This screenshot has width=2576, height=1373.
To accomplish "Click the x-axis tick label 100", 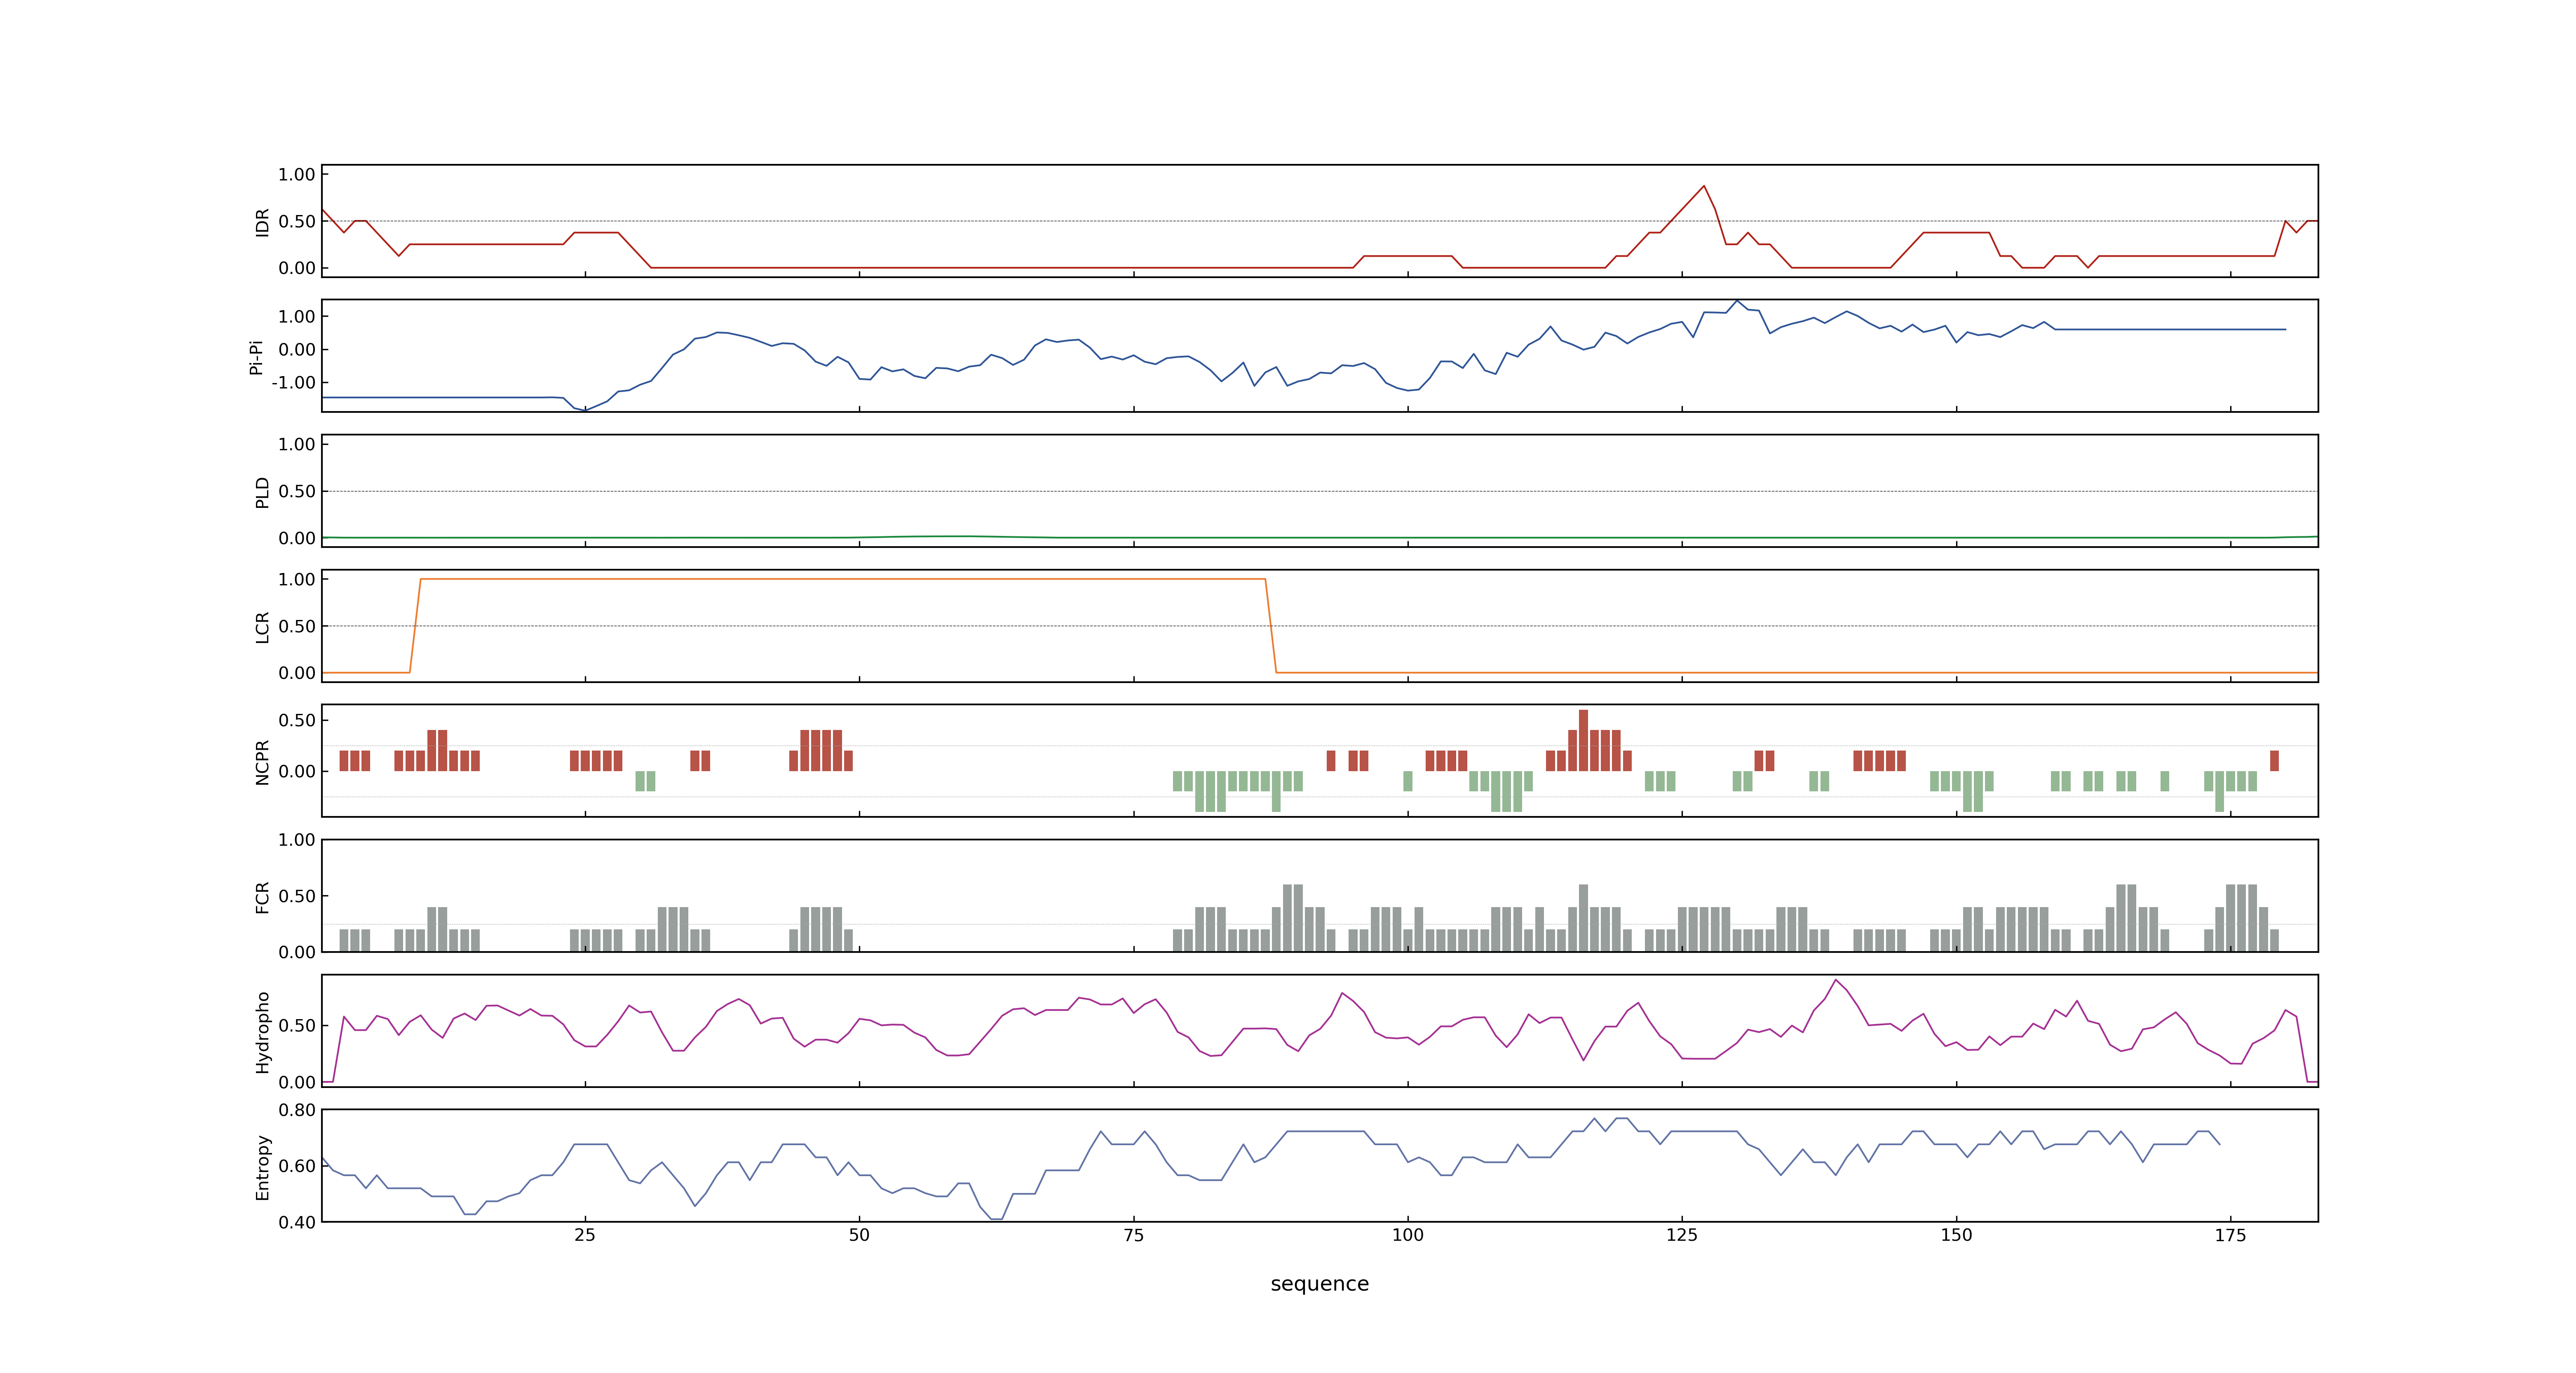I will point(1408,1235).
